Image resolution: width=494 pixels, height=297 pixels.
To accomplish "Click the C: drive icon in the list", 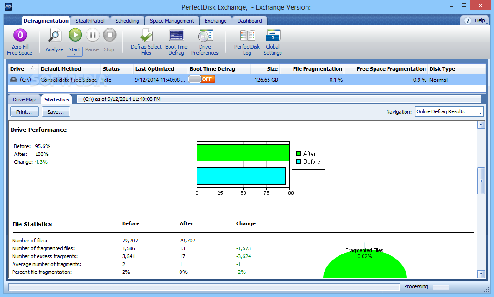I will pyautogui.click(x=13, y=80).
